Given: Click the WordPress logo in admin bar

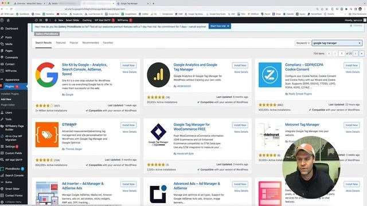Looking at the screenshot, I should (x=2, y=21).
